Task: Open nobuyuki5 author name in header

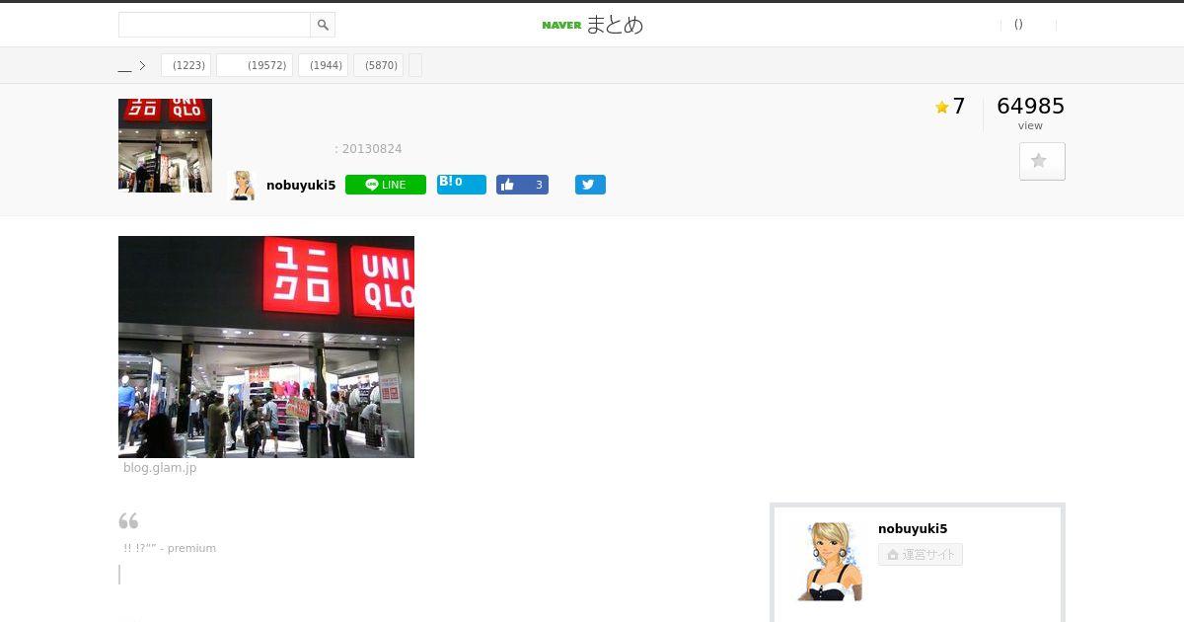Action: [x=301, y=185]
